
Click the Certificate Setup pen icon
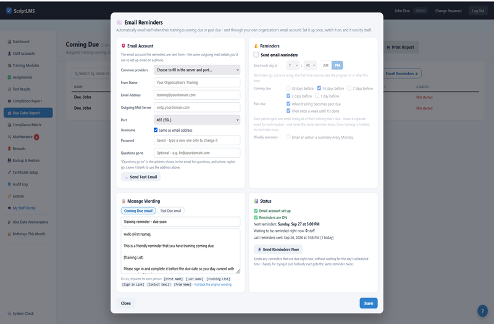point(9,172)
